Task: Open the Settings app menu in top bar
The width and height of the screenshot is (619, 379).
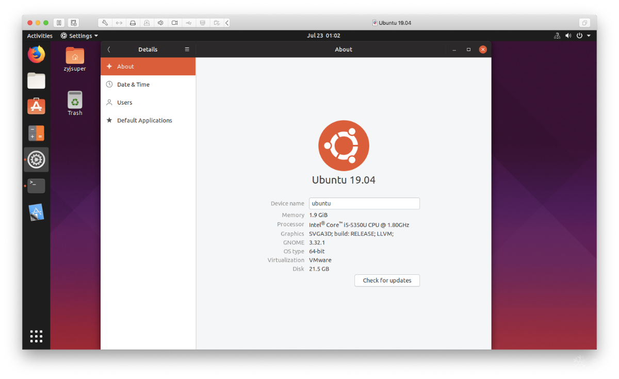Action: (x=79, y=36)
